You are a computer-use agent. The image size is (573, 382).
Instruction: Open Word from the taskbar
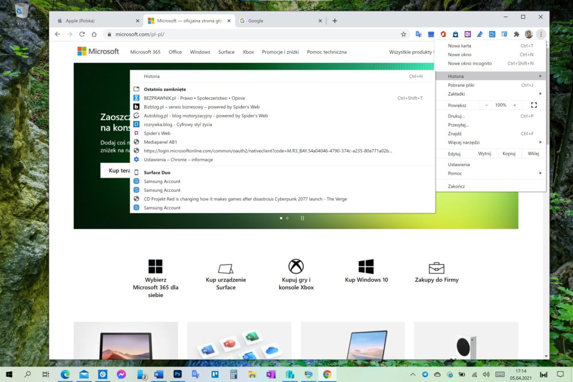[x=159, y=375]
